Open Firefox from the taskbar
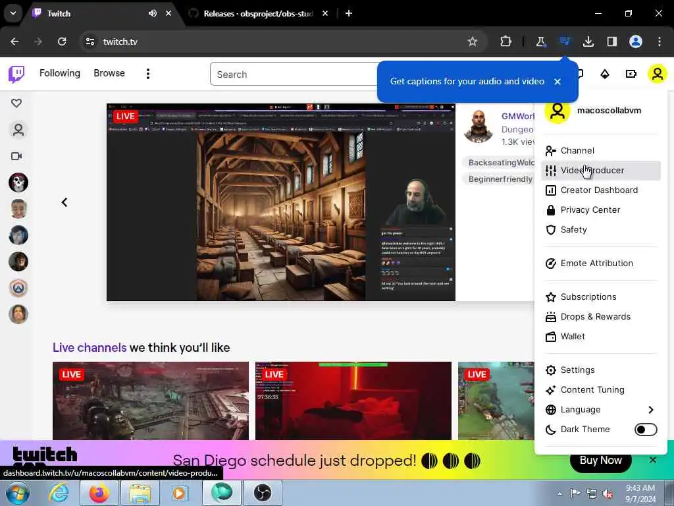Viewport: 674px width, 506px height. click(x=99, y=493)
